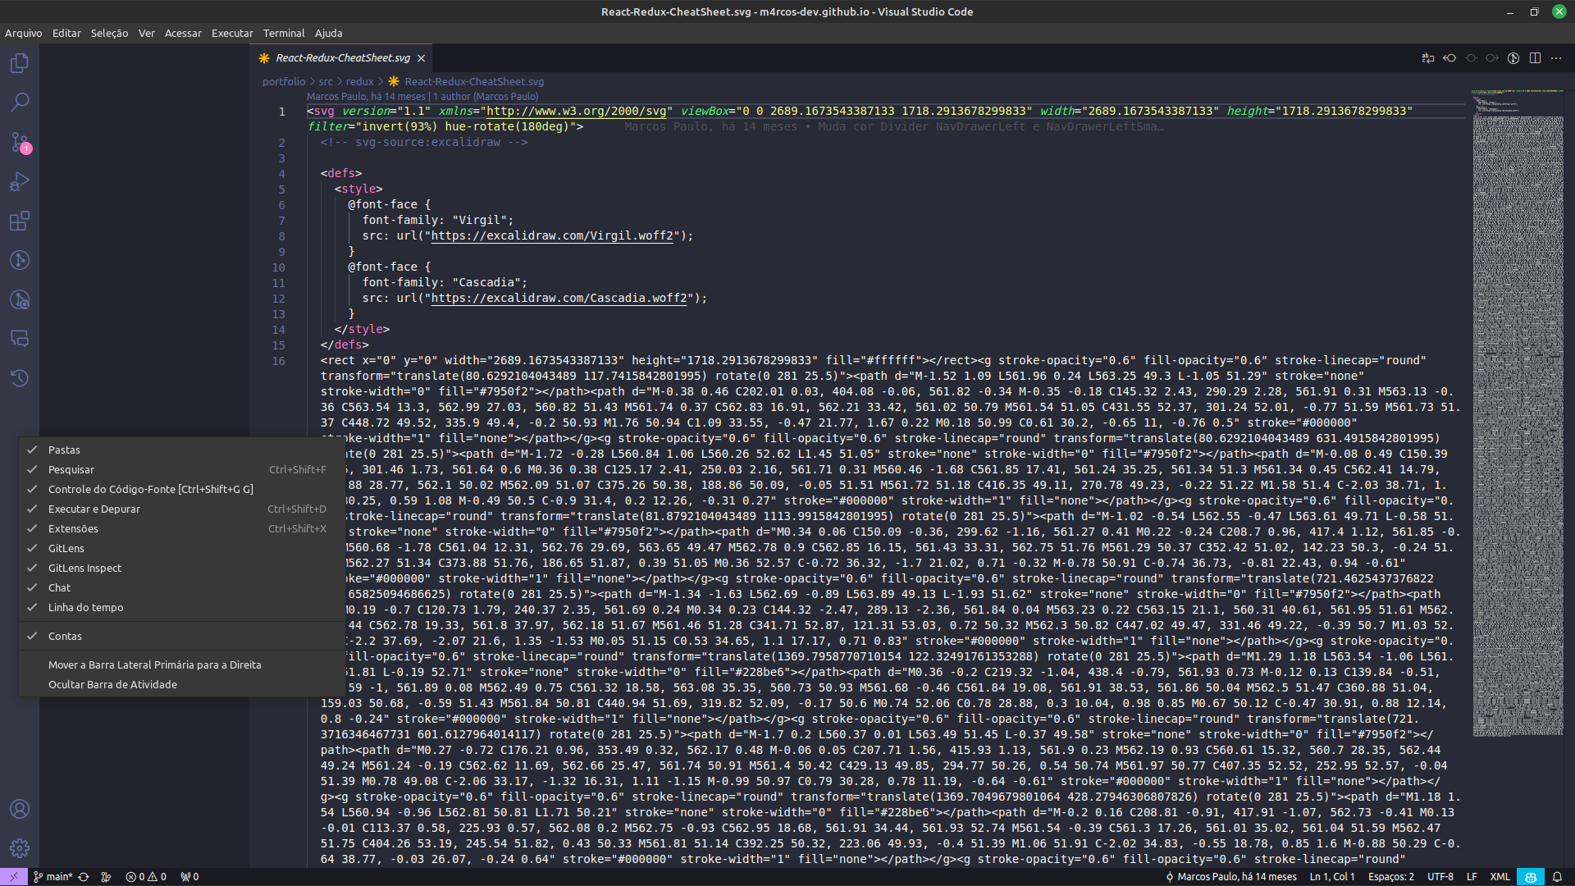The width and height of the screenshot is (1575, 886).
Task: Split the editor to the right
Action: click(1535, 58)
